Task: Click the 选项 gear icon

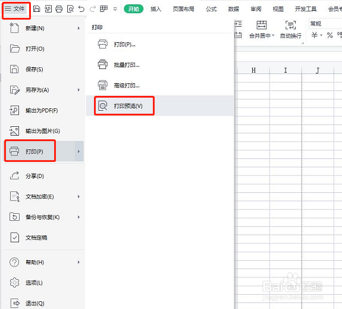Action: (14, 283)
